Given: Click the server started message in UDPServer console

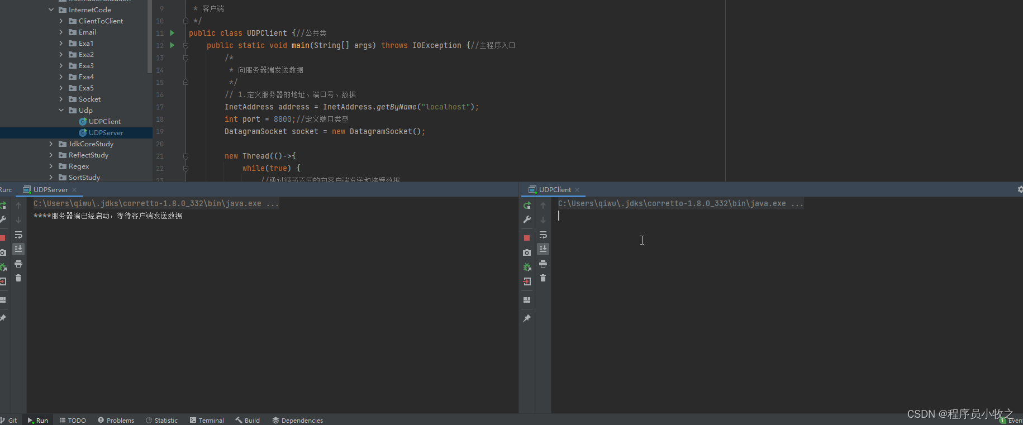Looking at the screenshot, I should (108, 216).
